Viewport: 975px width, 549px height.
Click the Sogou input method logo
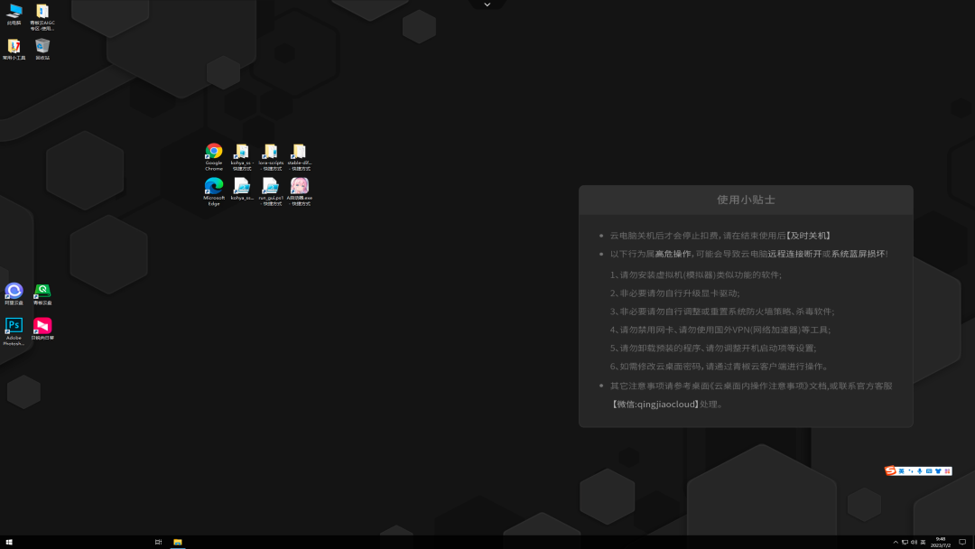point(890,470)
